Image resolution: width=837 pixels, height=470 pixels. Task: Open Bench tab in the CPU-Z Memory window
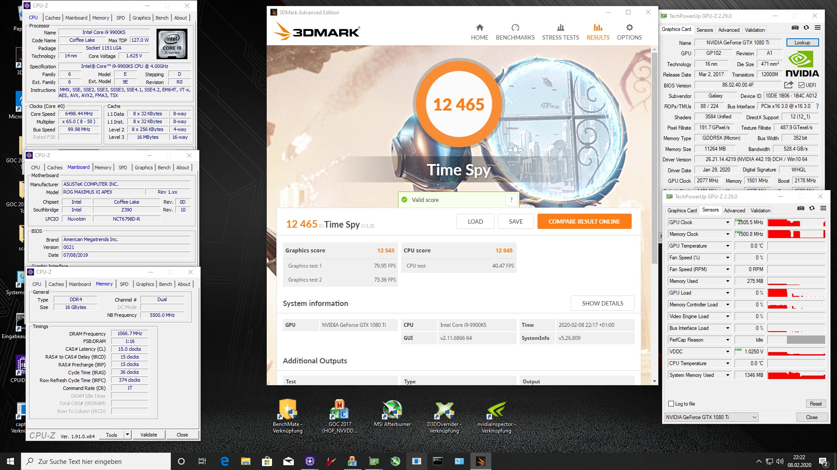165,284
